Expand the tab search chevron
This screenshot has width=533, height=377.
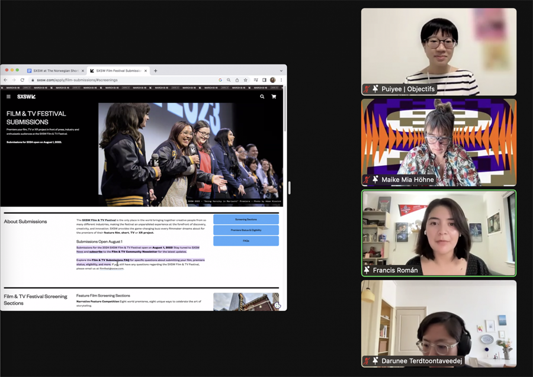[281, 70]
